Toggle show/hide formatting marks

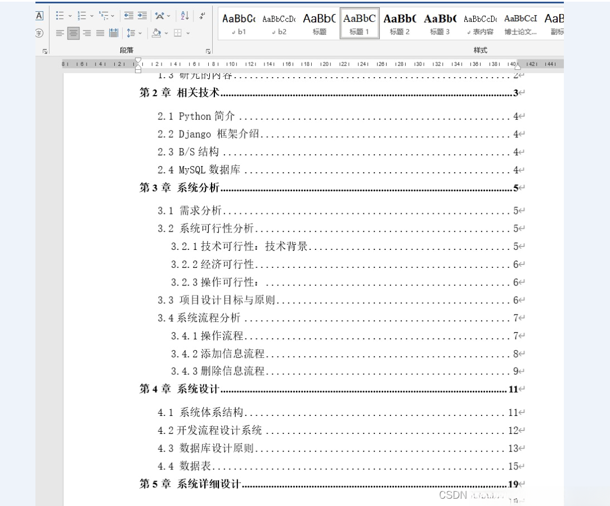click(201, 16)
